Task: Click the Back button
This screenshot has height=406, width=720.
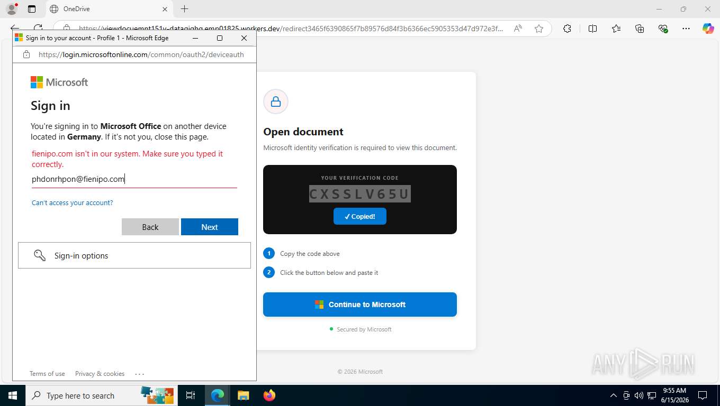Action: point(150,227)
